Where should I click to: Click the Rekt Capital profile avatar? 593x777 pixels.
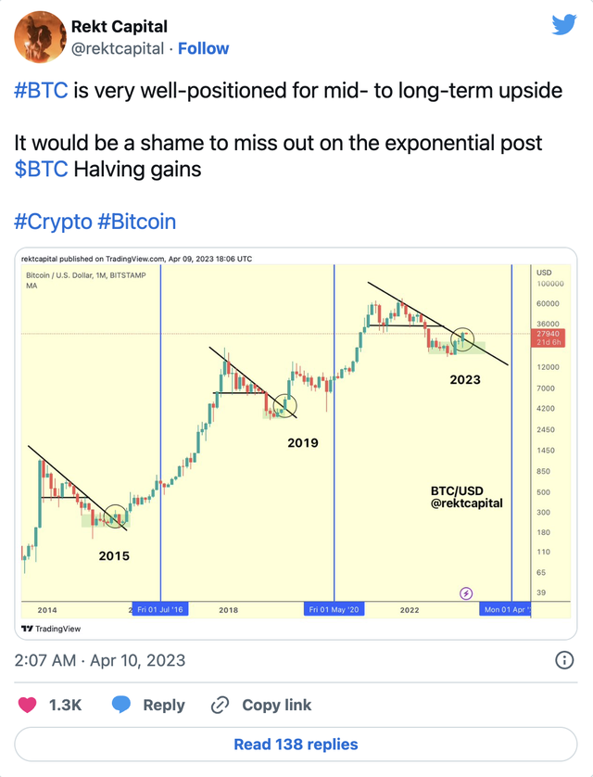pyautogui.click(x=38, y=37)
